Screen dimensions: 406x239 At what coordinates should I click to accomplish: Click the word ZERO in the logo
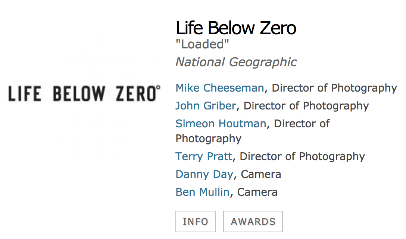click(x=137, y=93)
